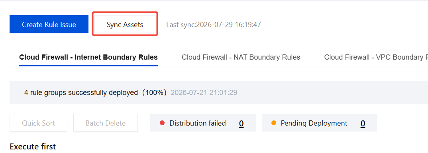Viewport: 428px width, 153px height.
Task: Click the 100% deployment percentage text
Action: coord(154,93)
